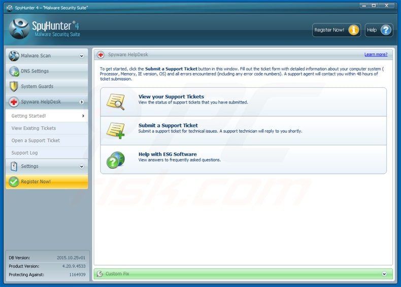Maximize the SpyHunter window

(374, 6)
